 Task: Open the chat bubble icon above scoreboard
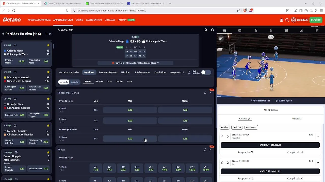click(213, 30)
